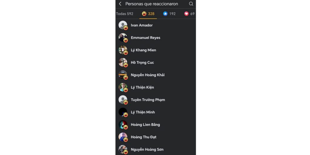The height and width of the screenshot is (155, 310).
Task: Click Ivan Amador's default avatar
Action: coord(123,25)
